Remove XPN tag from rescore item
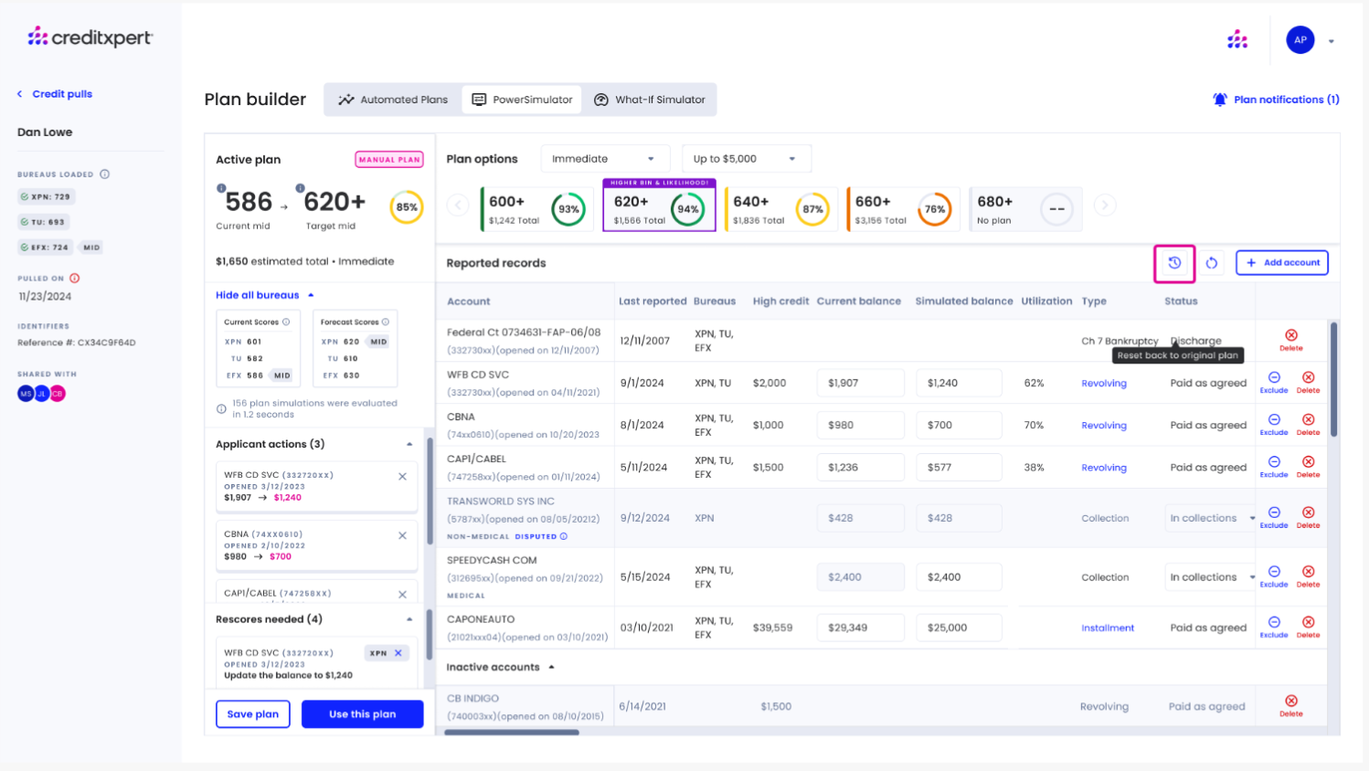The height and width of the screenshot is (771, 1369). coord(398,653)
